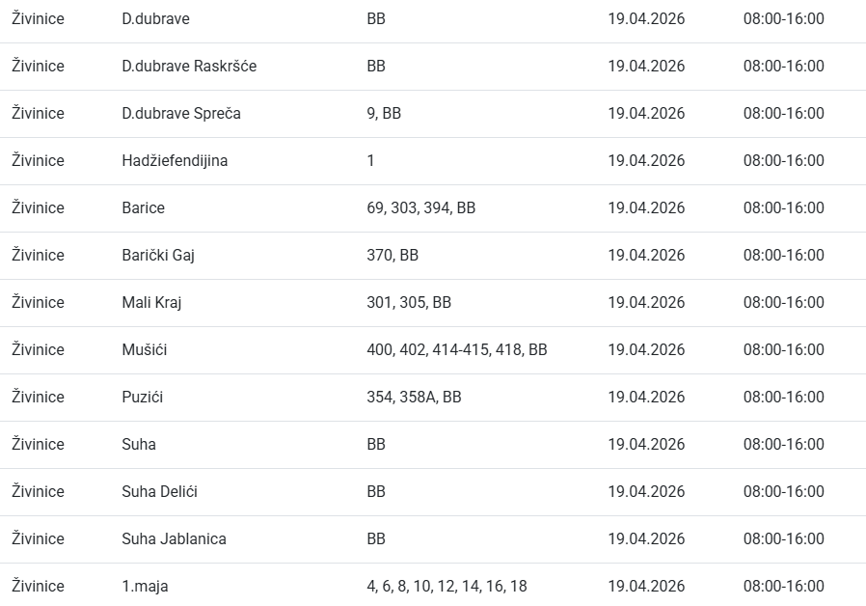
Task: Click the Živinice cell in the Mušići row
Action: click(x=38, y=350)
